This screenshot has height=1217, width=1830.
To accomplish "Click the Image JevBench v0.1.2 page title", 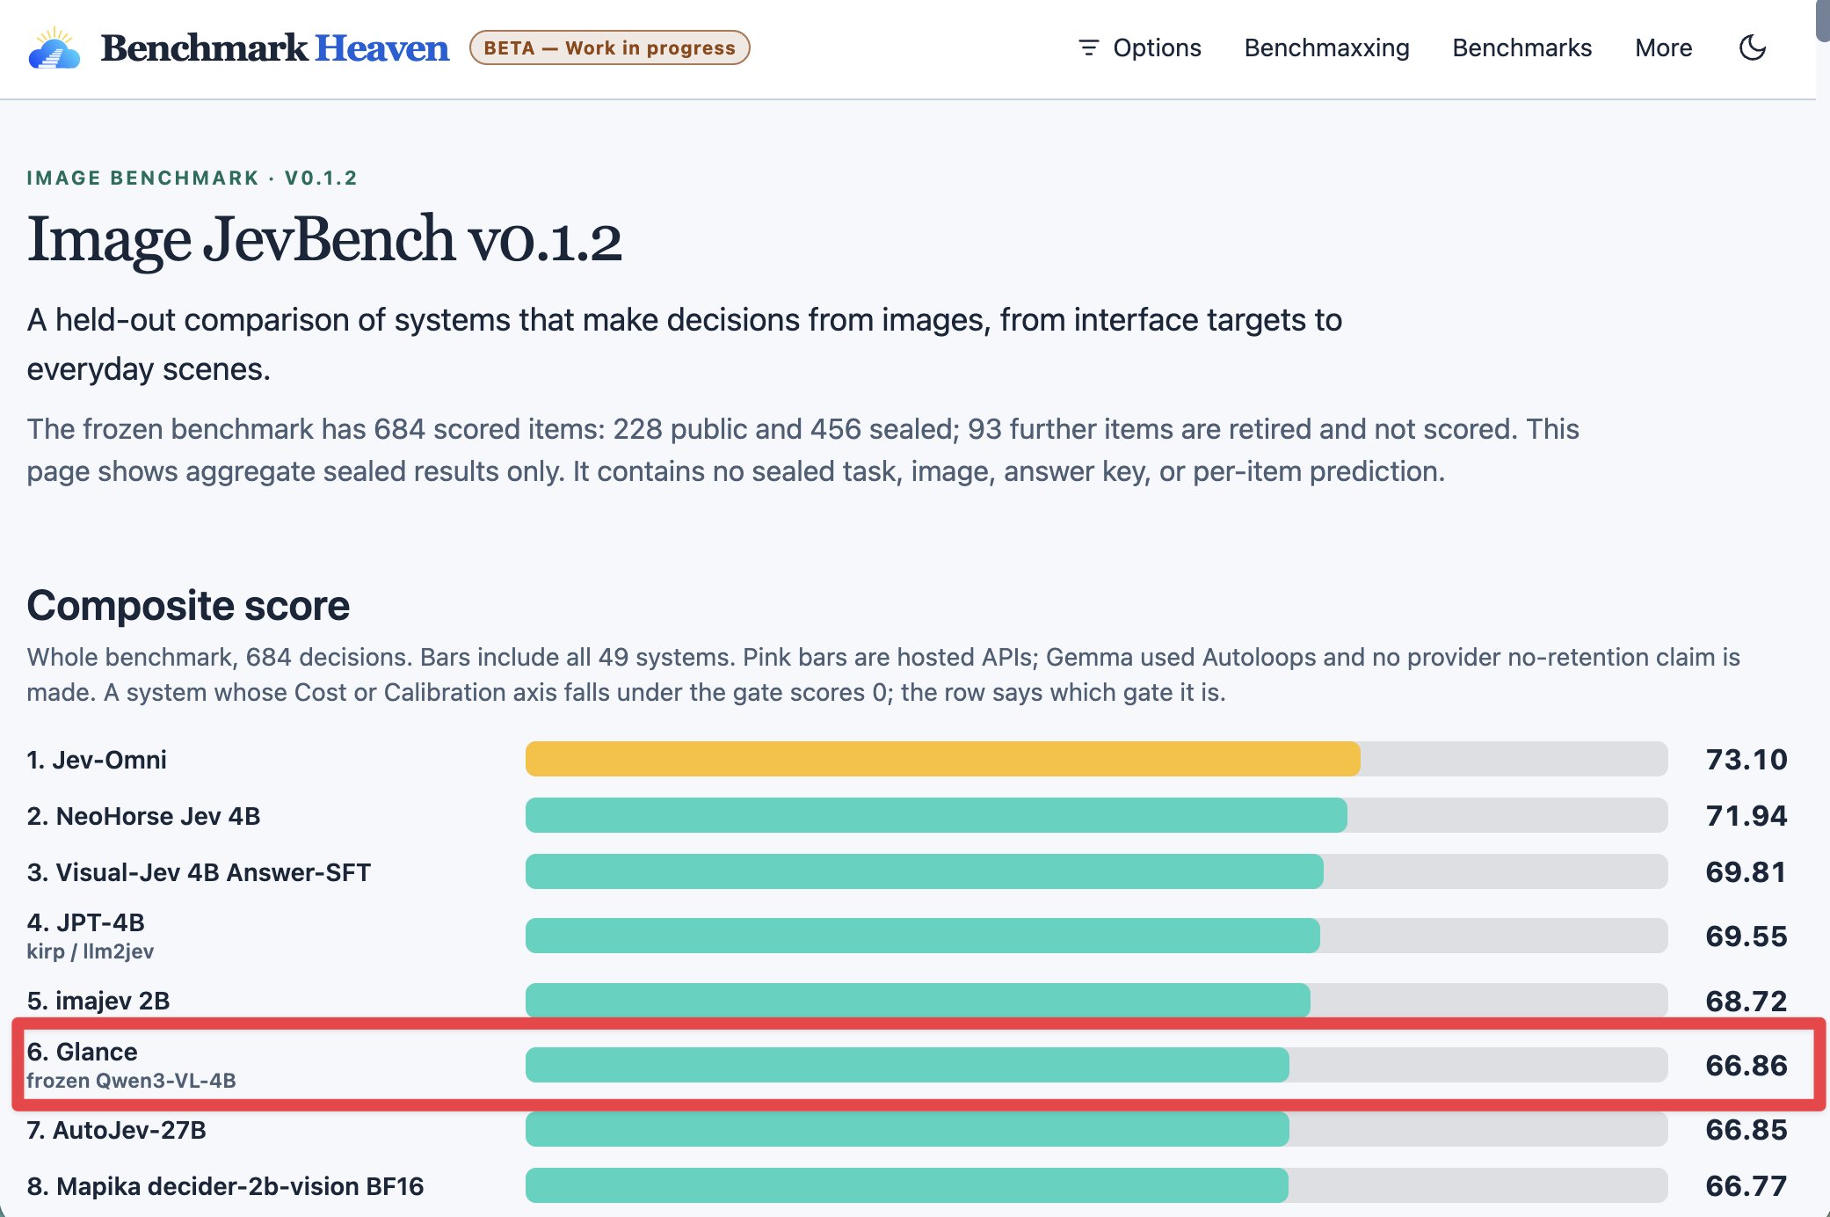I will 324,239.
